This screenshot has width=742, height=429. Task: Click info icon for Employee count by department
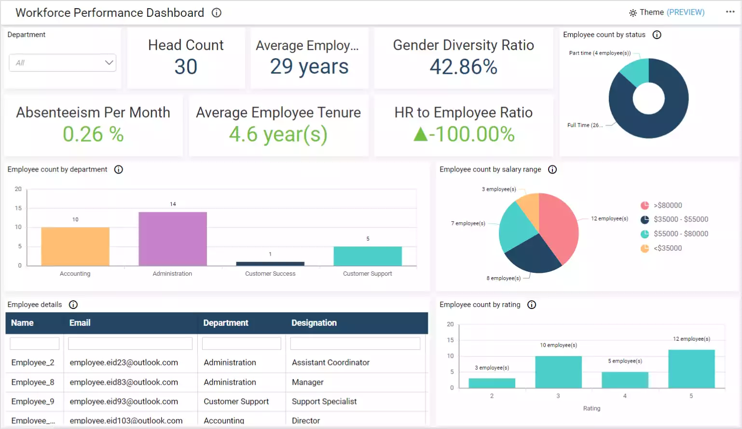click(119, 169)
